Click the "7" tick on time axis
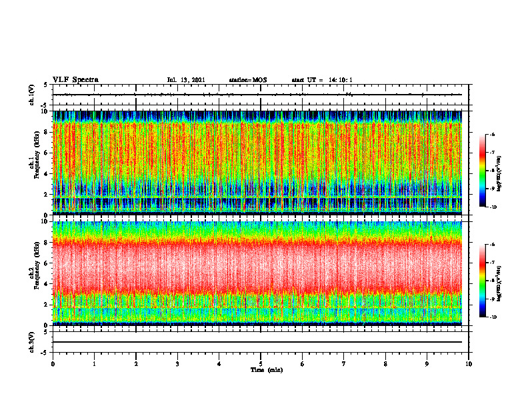 coord(344,364)
